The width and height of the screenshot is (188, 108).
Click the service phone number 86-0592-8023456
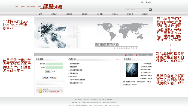(x=51, y=92)
